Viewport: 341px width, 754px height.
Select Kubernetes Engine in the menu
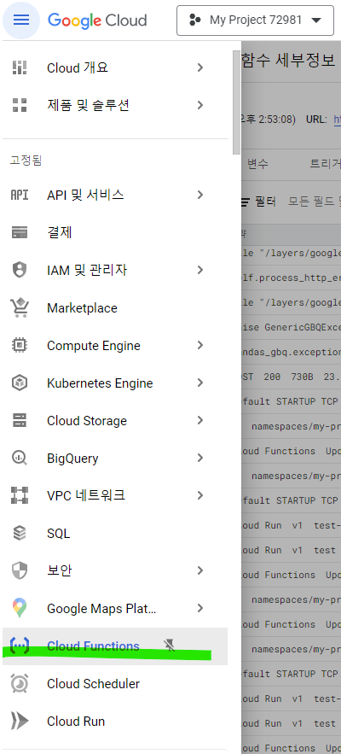pos(115,383)
